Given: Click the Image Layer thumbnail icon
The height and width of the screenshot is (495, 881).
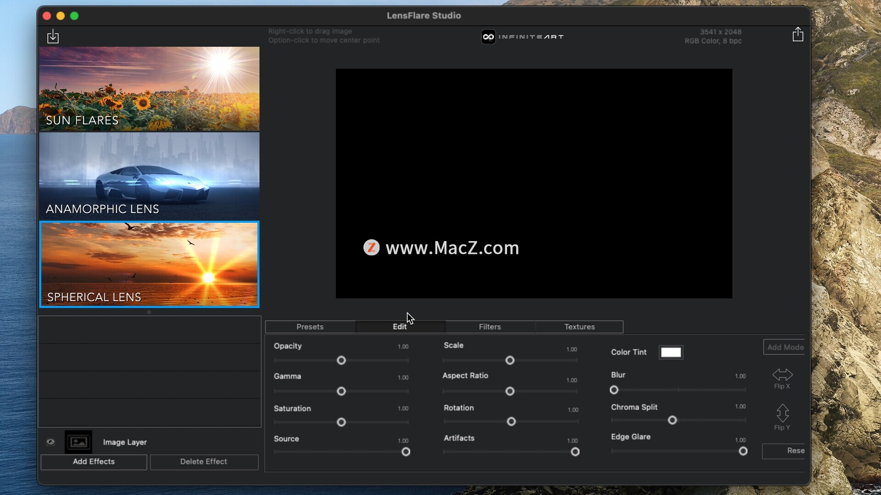Looking at the screenshot, I should (78, 442).
